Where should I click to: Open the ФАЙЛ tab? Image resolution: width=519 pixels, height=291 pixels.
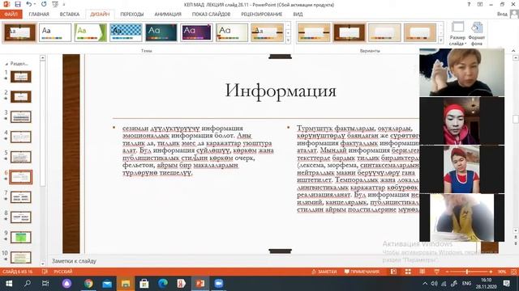(x=11, y=15)
